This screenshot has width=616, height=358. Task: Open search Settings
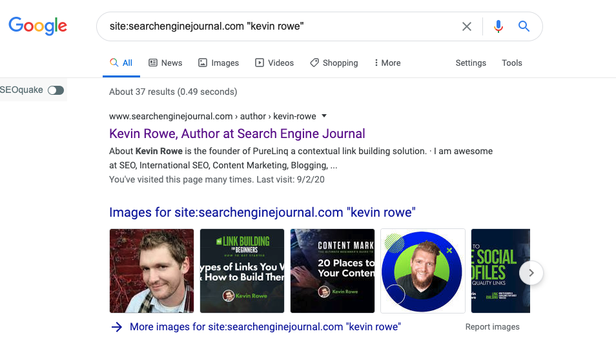pos(471,63)
